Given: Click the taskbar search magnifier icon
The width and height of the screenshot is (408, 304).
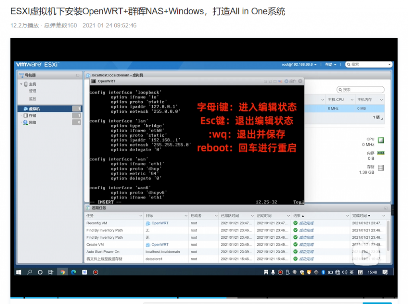Looking at the screenshot, I should tap(29, 272).
